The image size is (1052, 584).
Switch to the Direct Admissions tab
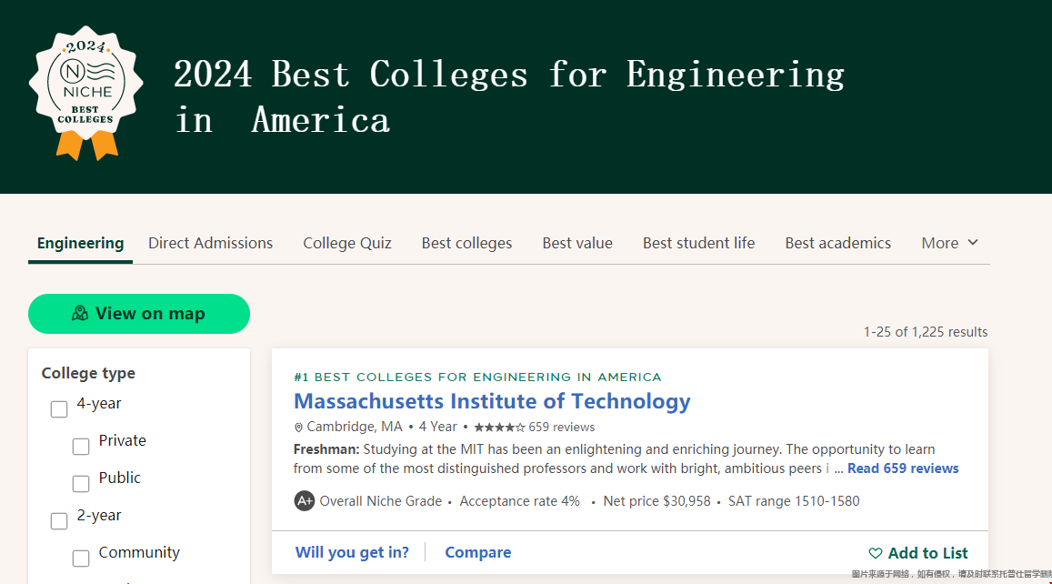[x=211, y=243]
